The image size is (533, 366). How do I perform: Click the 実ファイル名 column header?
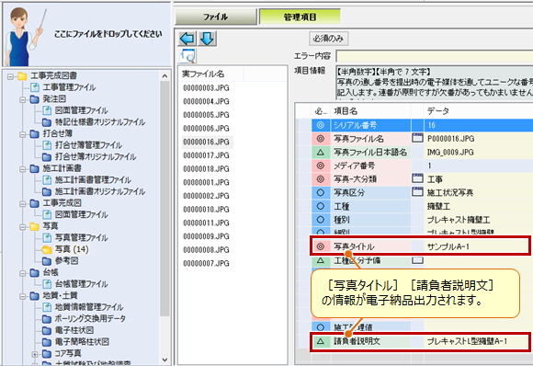click(x=210, y=74)
